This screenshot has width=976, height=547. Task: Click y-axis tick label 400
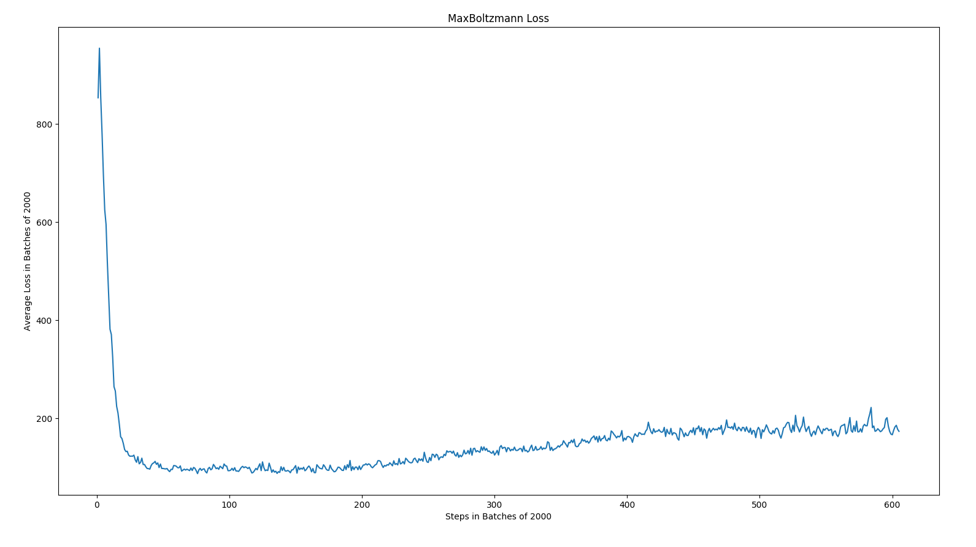(45, 321)
